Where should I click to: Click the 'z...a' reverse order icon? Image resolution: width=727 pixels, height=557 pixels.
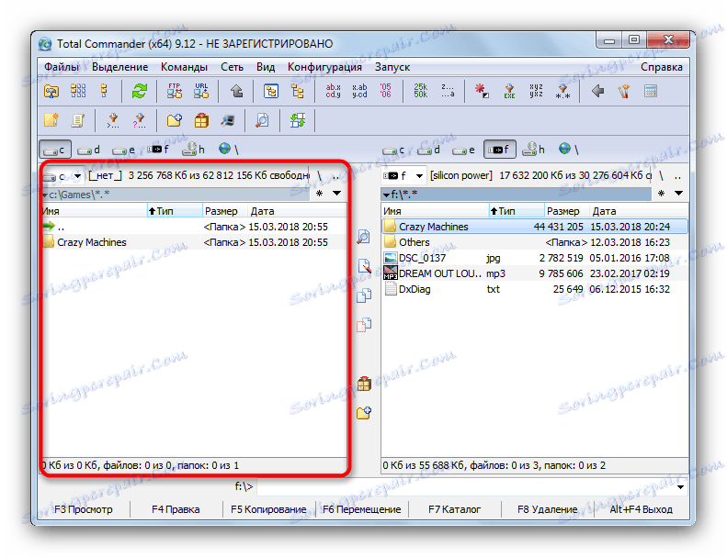(x=448, y=91)
